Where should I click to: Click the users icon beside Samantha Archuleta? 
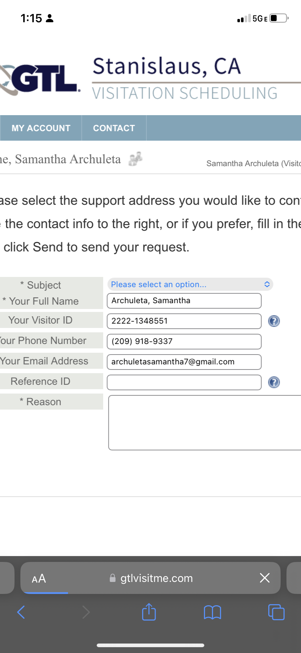click(136, 159)
